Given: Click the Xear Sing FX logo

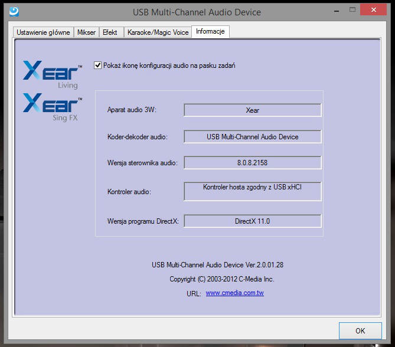Looking at the screenshot, I should (x=53, y=107).
